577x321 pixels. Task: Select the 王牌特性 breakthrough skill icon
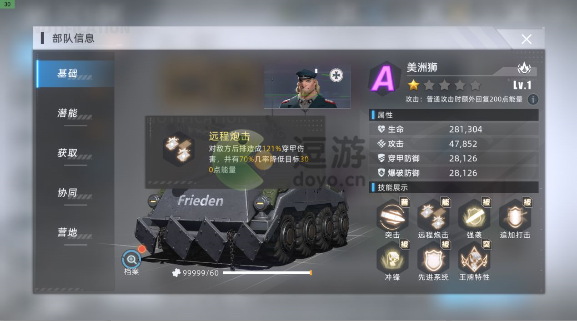pos(474,257)
